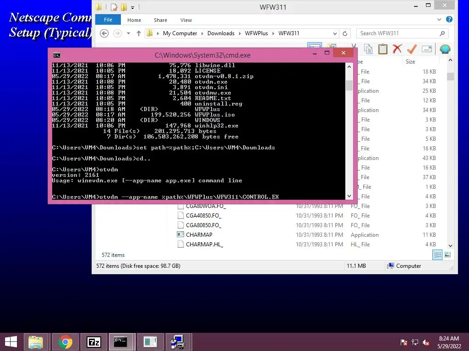The width and height of the screenshot is (469, 351).
Task: Click the Paste clipboard icon in Explorer toolbar
Action: pos(382,49)
